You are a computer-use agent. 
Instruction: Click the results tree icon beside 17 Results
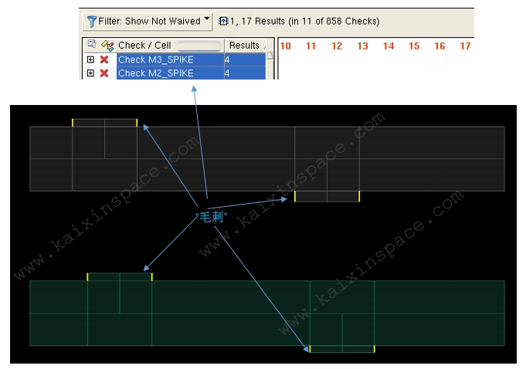tap(224, 22)
